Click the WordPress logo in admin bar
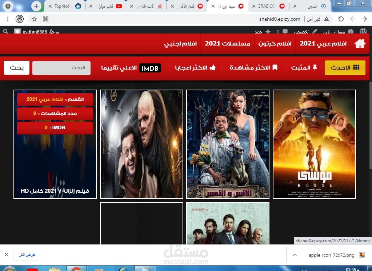 [363, 31]
